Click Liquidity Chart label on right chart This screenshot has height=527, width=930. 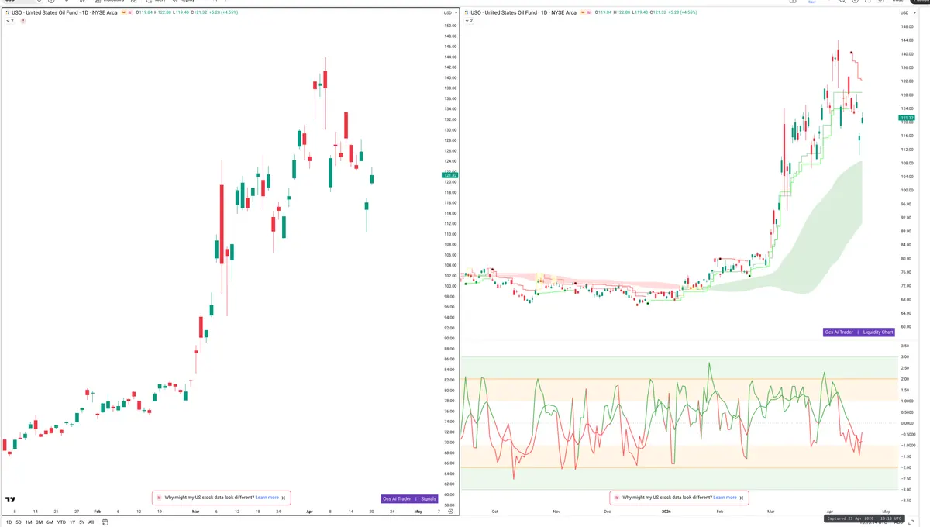[x=878, y=332]
